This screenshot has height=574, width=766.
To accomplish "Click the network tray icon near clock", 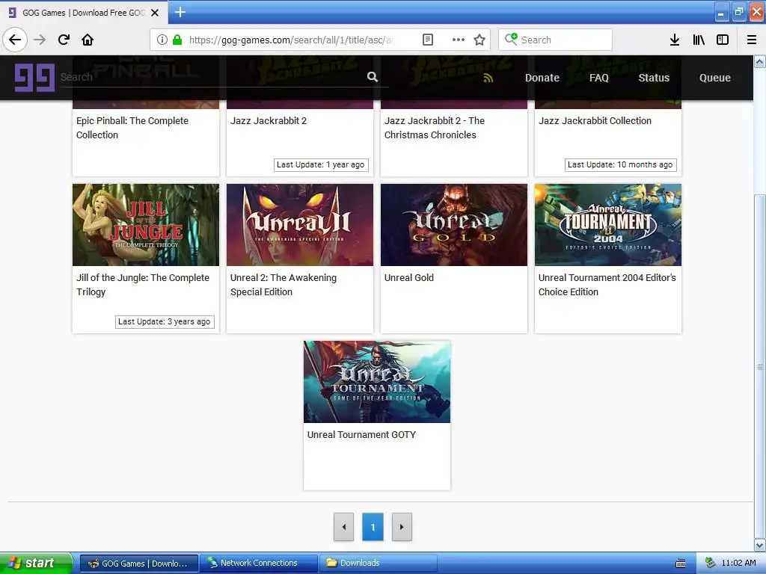I will coord(711,563).
